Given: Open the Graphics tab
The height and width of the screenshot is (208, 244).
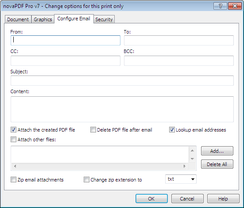Looking at the screenshot, I should 43,19.
